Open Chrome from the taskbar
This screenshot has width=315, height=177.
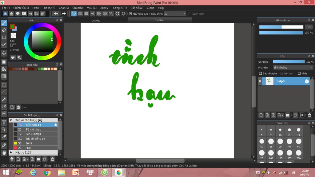[47, 172]
